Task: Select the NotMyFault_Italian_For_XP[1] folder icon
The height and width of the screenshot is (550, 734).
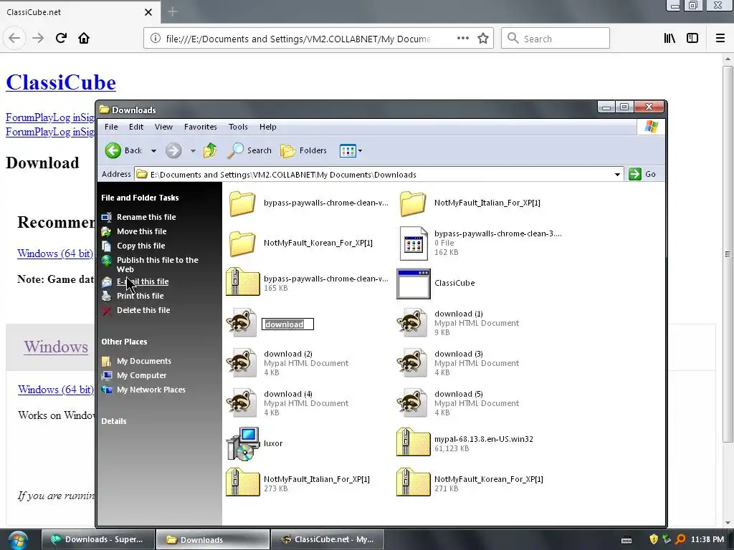Action: click(x=412, y=203)
